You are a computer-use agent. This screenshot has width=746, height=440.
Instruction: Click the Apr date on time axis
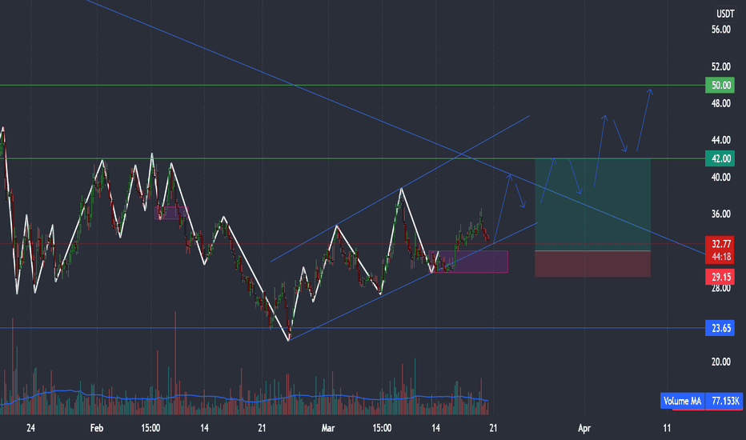point(584,428)
